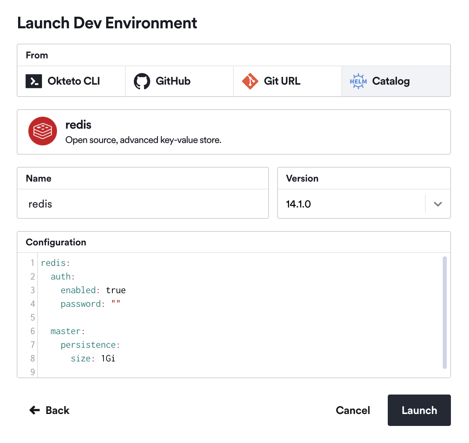Click the Okteto CLI terminal icon
469x443 pixels.
[34, 81]
